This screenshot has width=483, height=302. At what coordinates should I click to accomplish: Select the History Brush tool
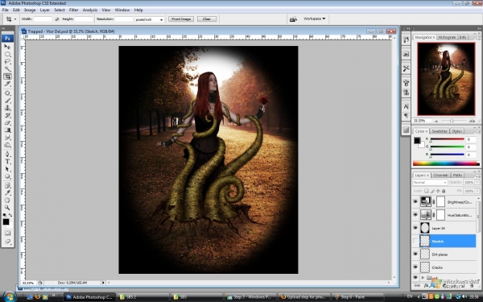[x=7, y=115]
